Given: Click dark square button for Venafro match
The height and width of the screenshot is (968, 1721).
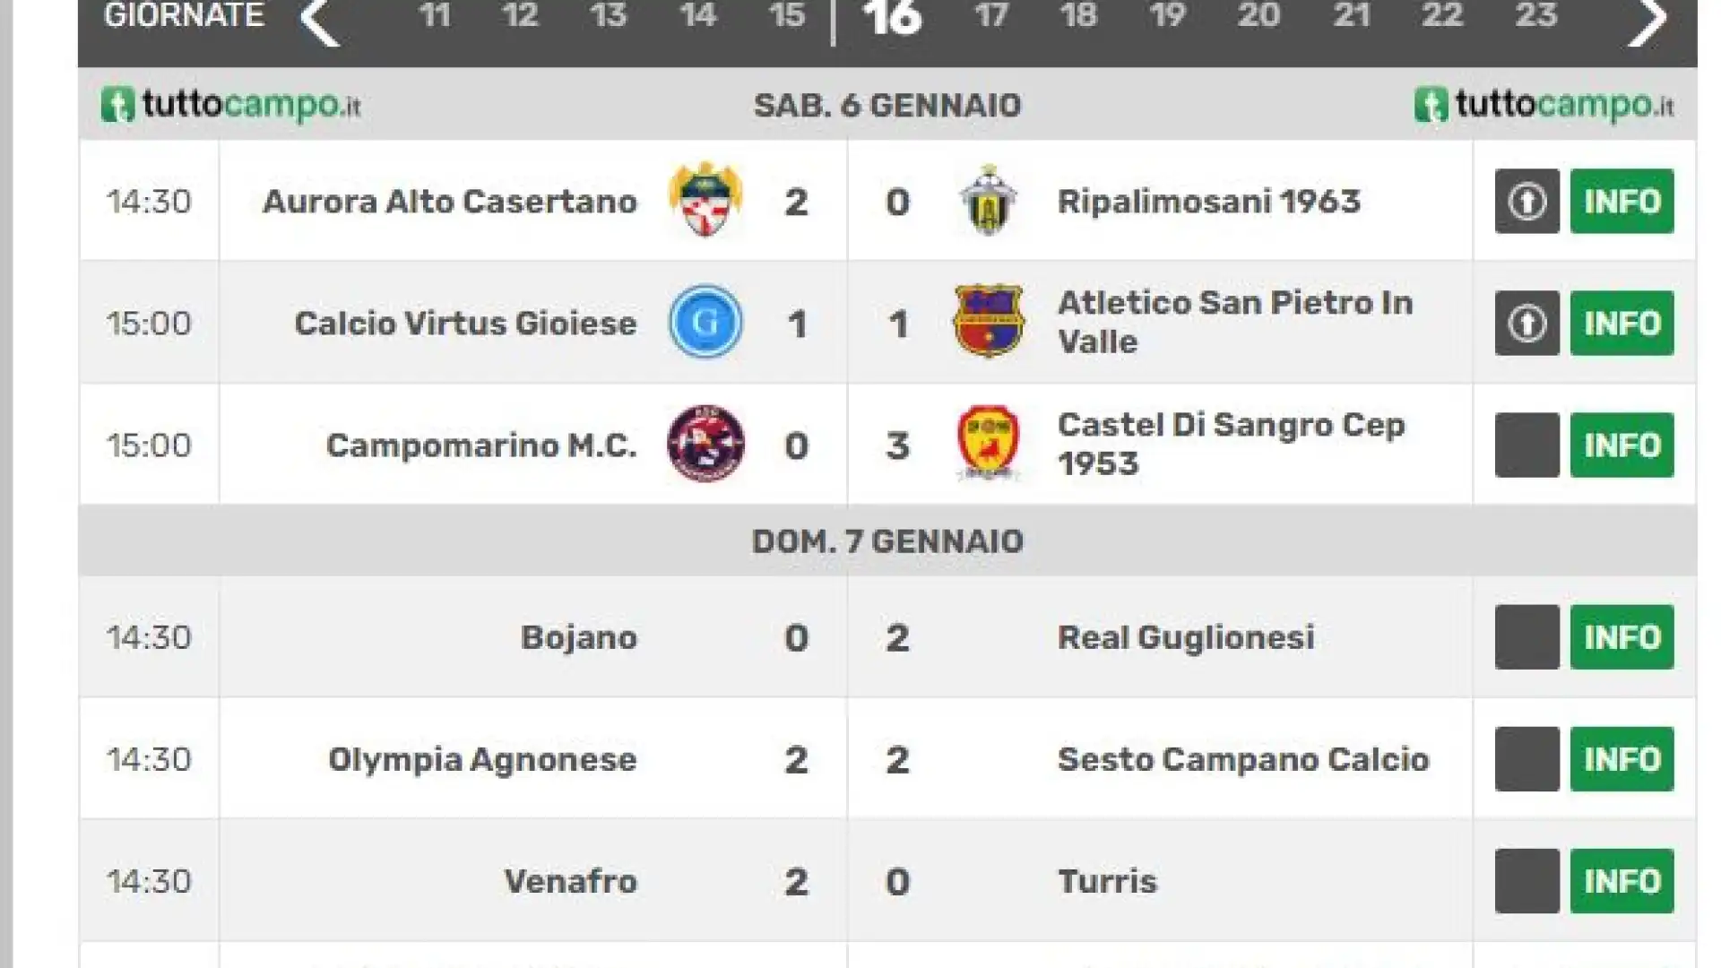Looking at the screenshot, I should point(1527,881).
